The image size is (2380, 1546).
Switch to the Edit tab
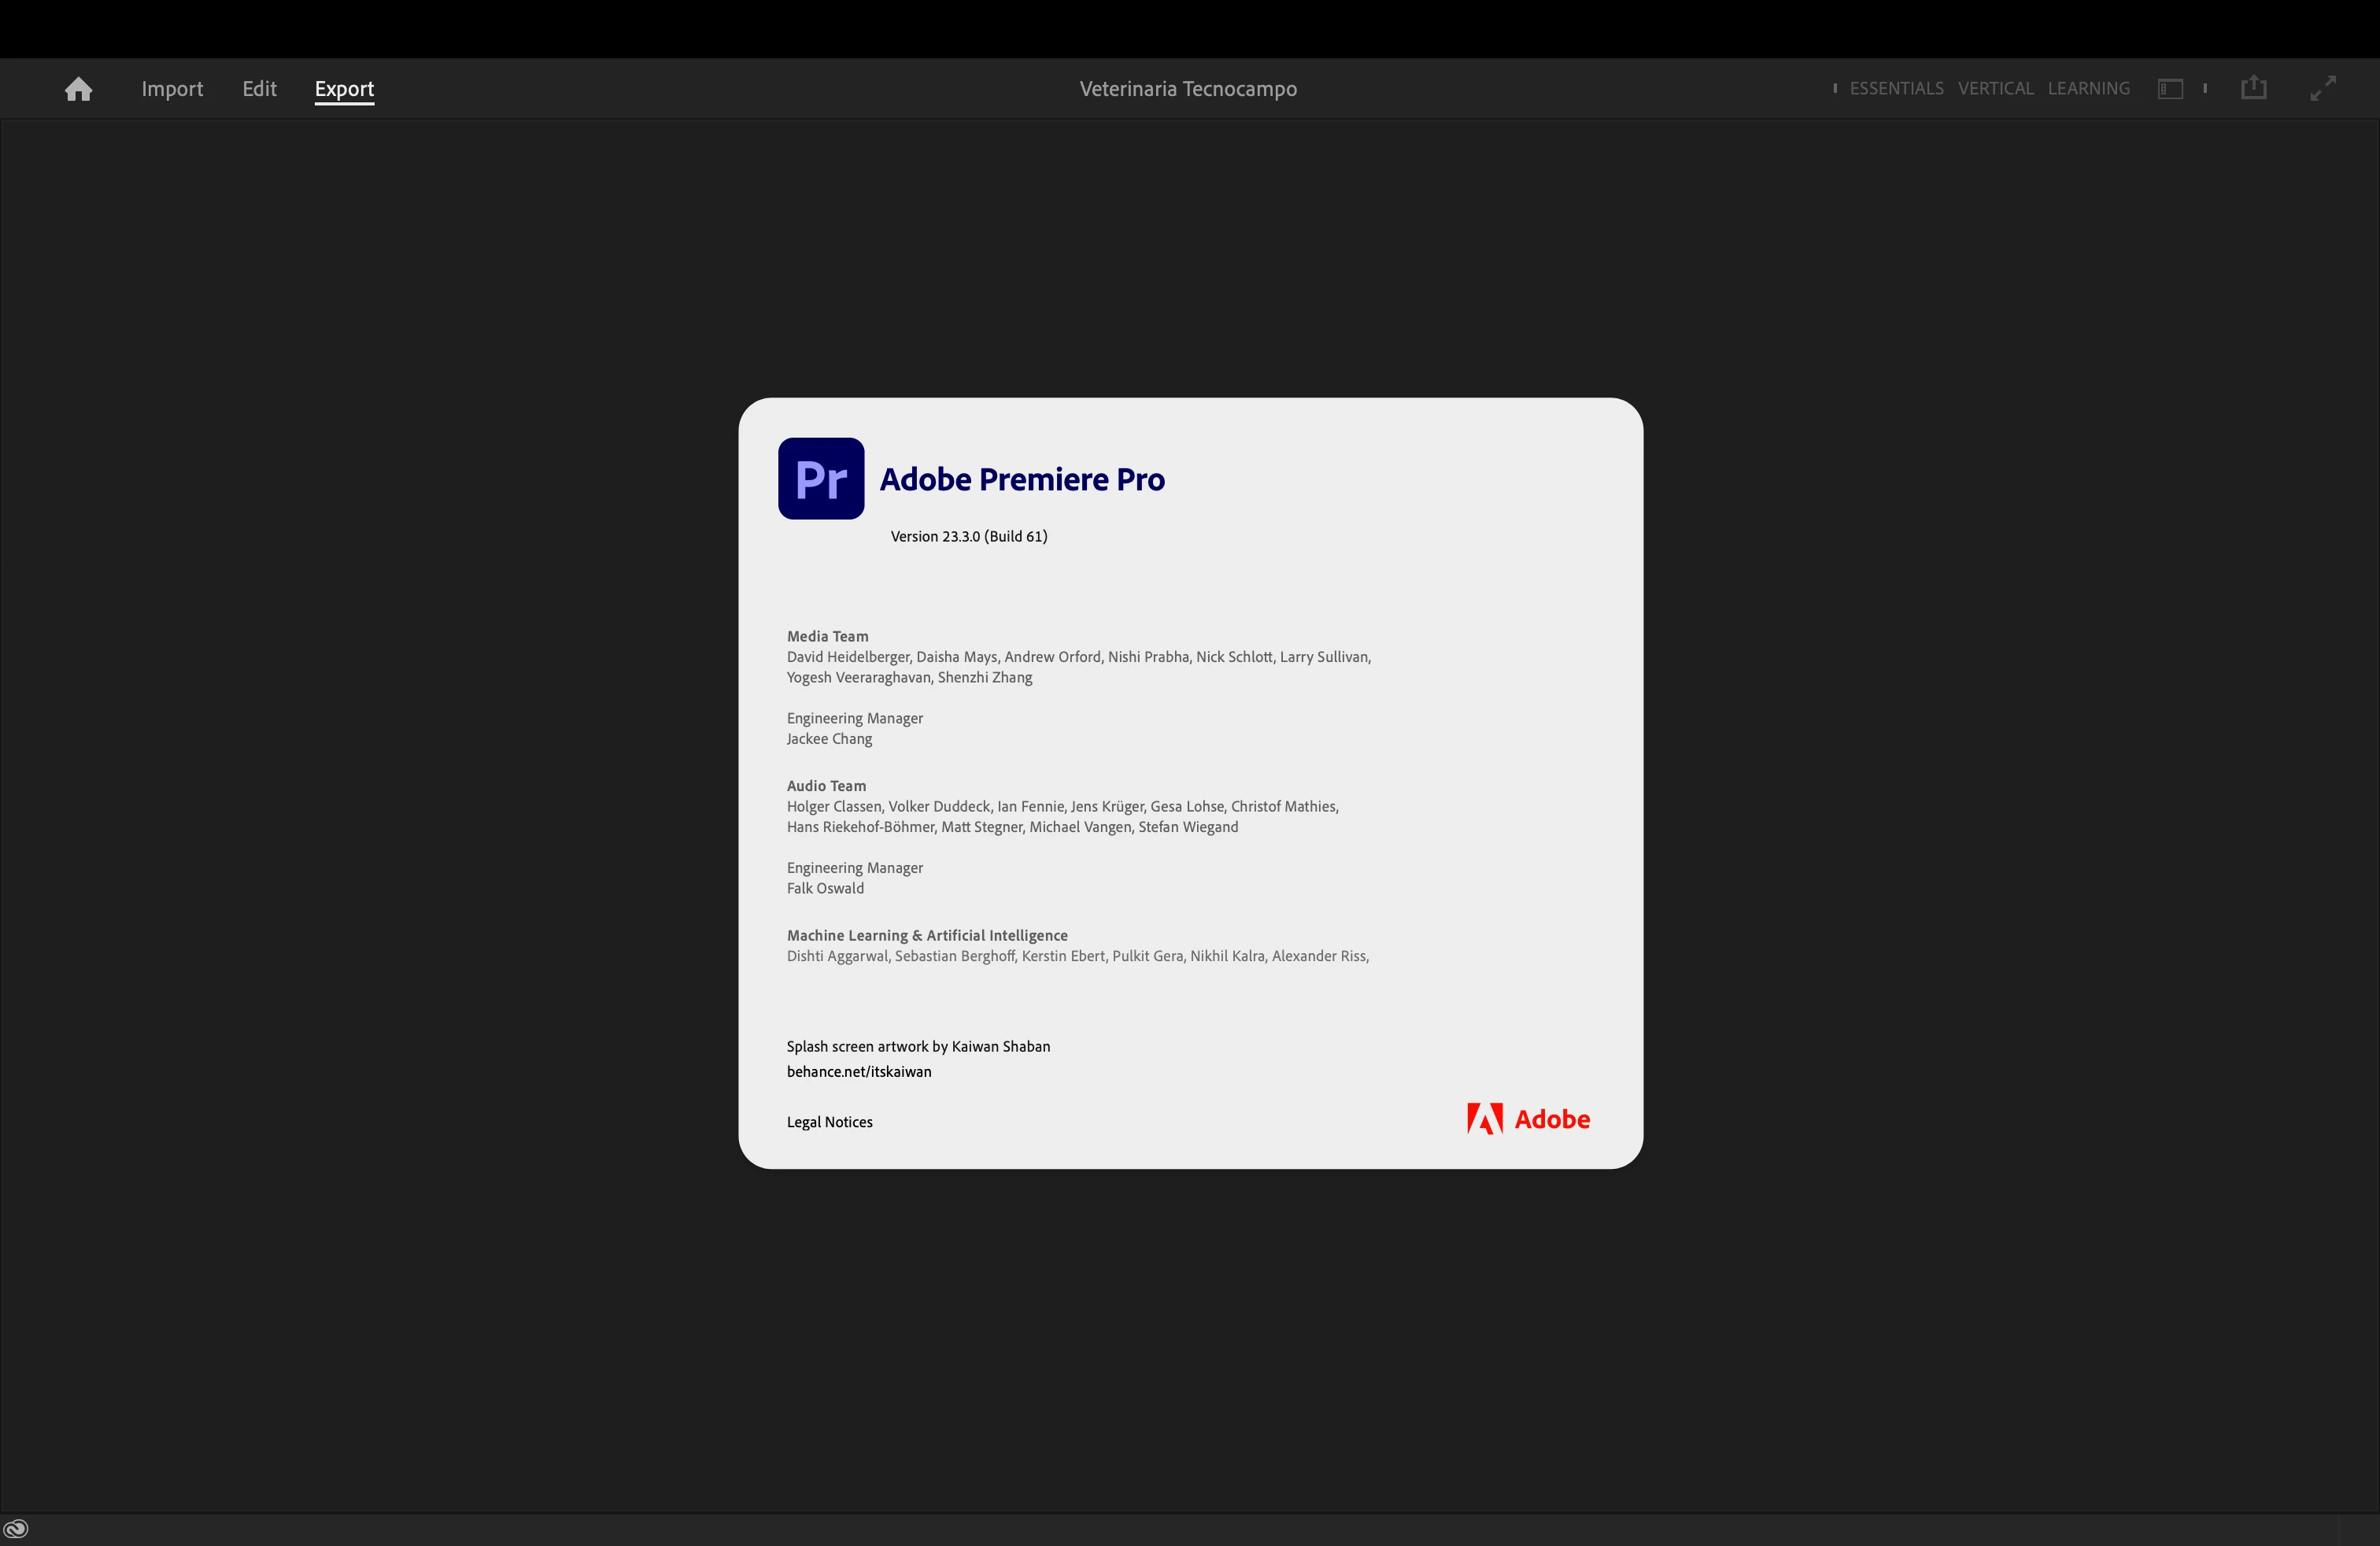pyautogui.click(x=259, y=89)
